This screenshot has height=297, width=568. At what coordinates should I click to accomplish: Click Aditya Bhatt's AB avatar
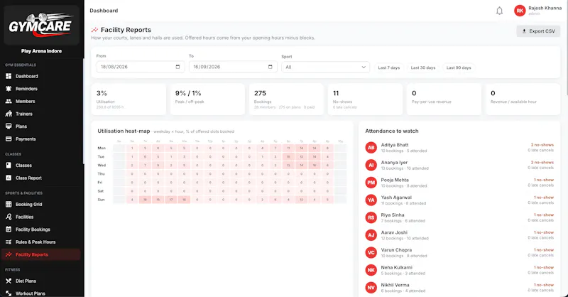click(x=371, y=148)
